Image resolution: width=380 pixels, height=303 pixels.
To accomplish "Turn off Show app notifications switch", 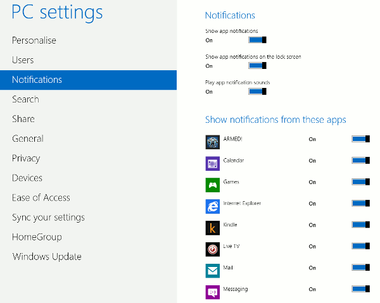I will tap(257, 40).
